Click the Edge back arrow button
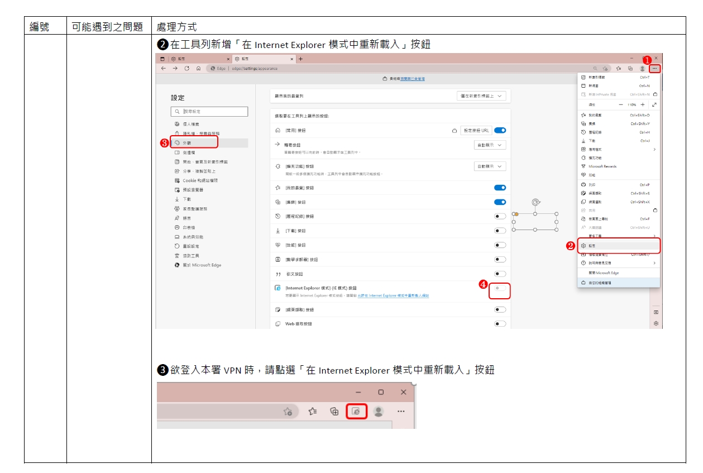The image size is (703, 473). pyautogui.click(x=163, y=68)
